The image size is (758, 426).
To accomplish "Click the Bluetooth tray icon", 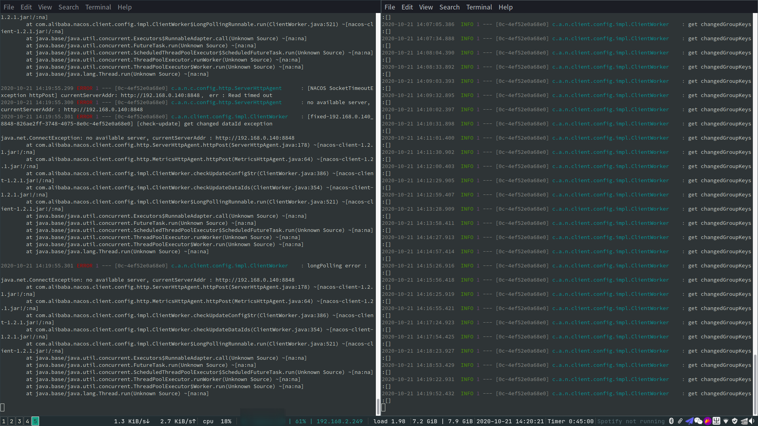I will point(671,421).
